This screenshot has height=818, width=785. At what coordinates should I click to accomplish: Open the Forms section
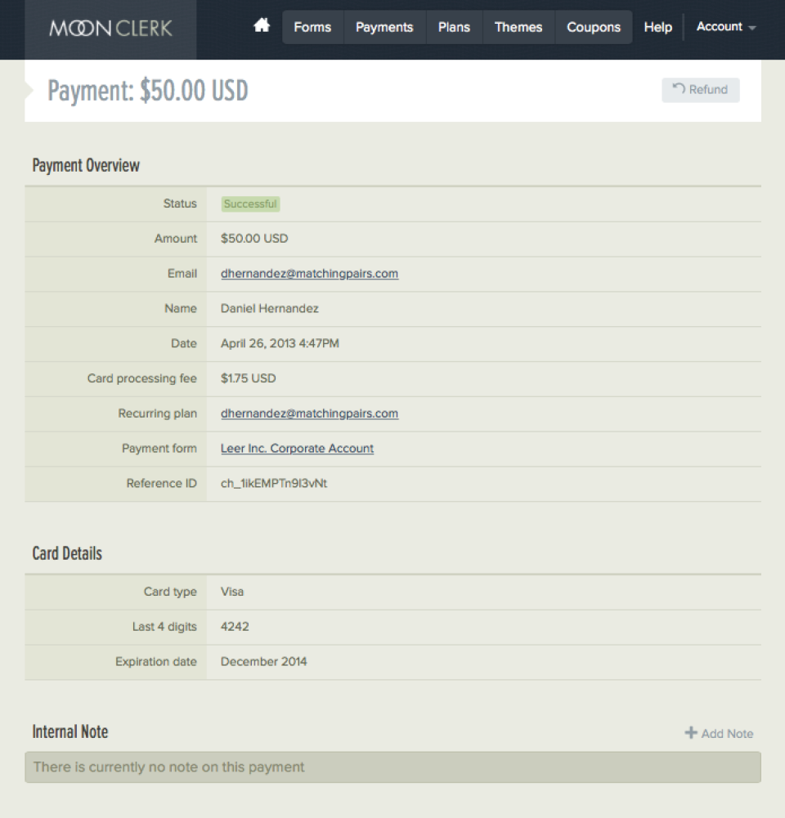point(312,27)
